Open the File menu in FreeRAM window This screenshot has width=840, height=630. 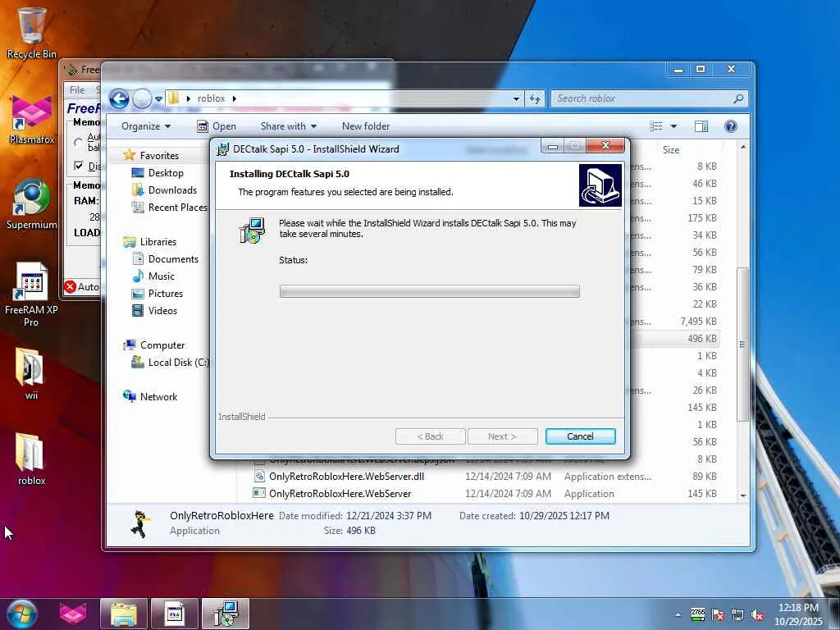tap(77, 90)
